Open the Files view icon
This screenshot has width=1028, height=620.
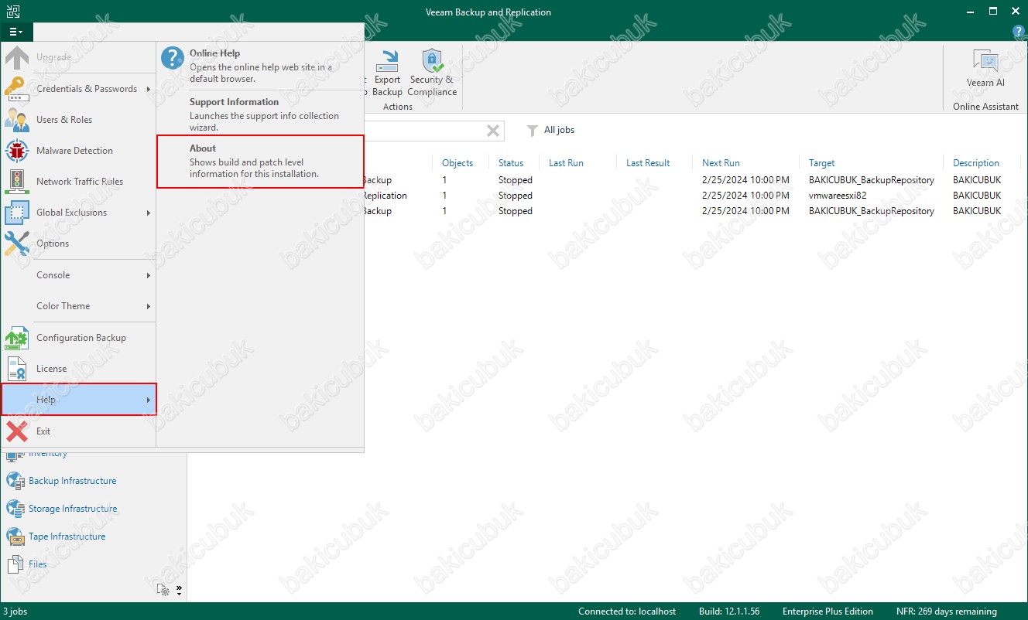15,564
